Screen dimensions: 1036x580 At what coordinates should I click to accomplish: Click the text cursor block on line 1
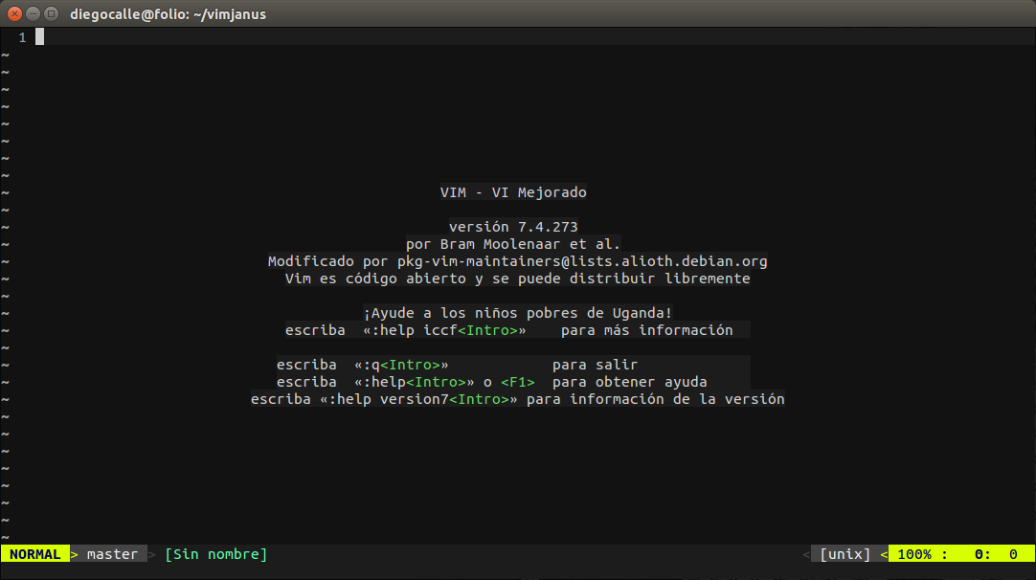(x=39, y=37)
